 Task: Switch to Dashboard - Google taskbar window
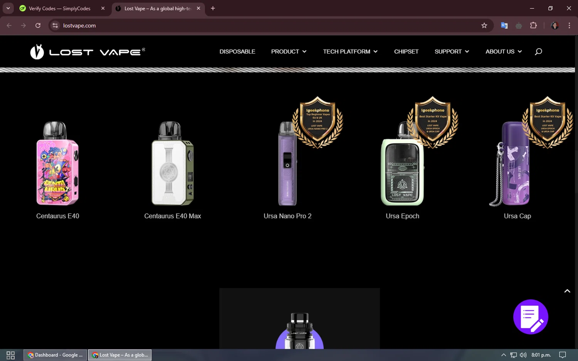[x=55, y=355]
